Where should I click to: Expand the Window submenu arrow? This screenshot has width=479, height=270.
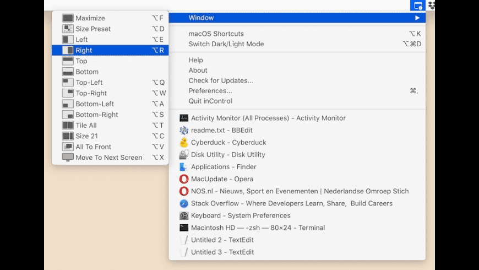417,18
